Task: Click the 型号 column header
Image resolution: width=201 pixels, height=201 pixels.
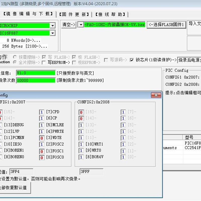Action: pos(192,137)
